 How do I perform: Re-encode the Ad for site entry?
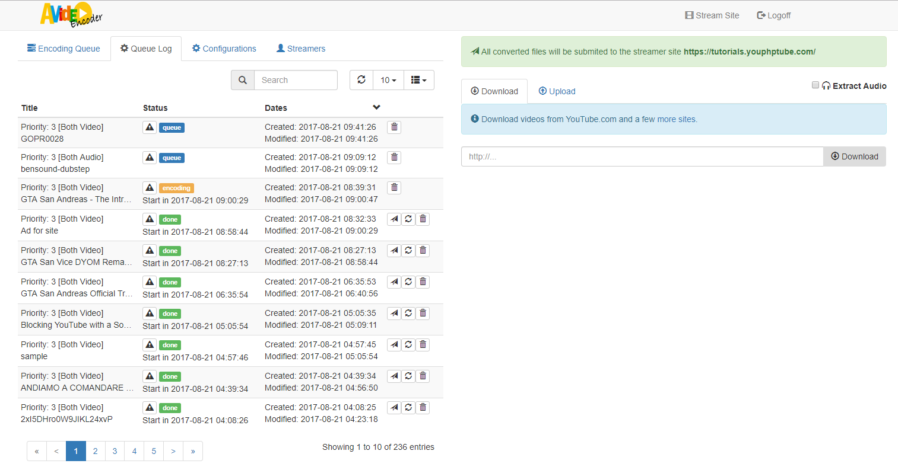tap(408, 219)
